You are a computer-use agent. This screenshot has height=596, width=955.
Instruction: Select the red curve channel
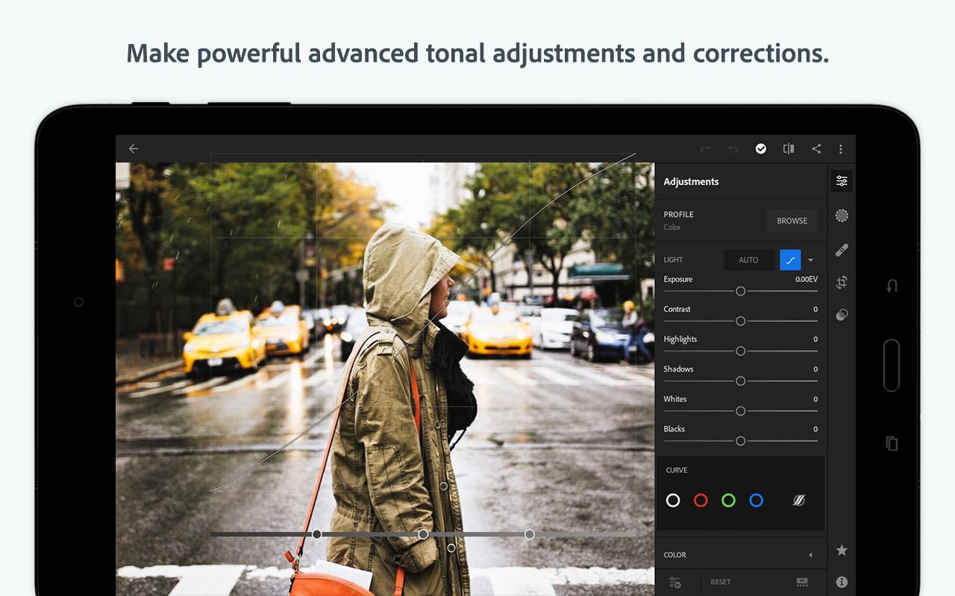click(701, 501)
